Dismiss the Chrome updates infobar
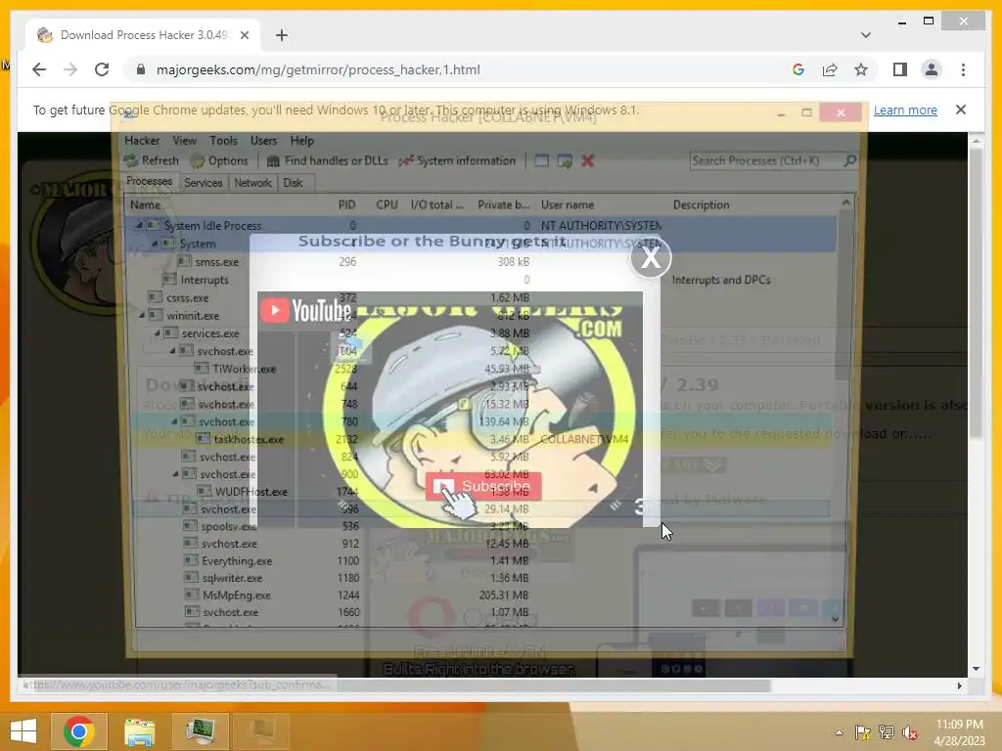Image resolution: width=1002 pixels, height=751 pixels. (961, 110)
